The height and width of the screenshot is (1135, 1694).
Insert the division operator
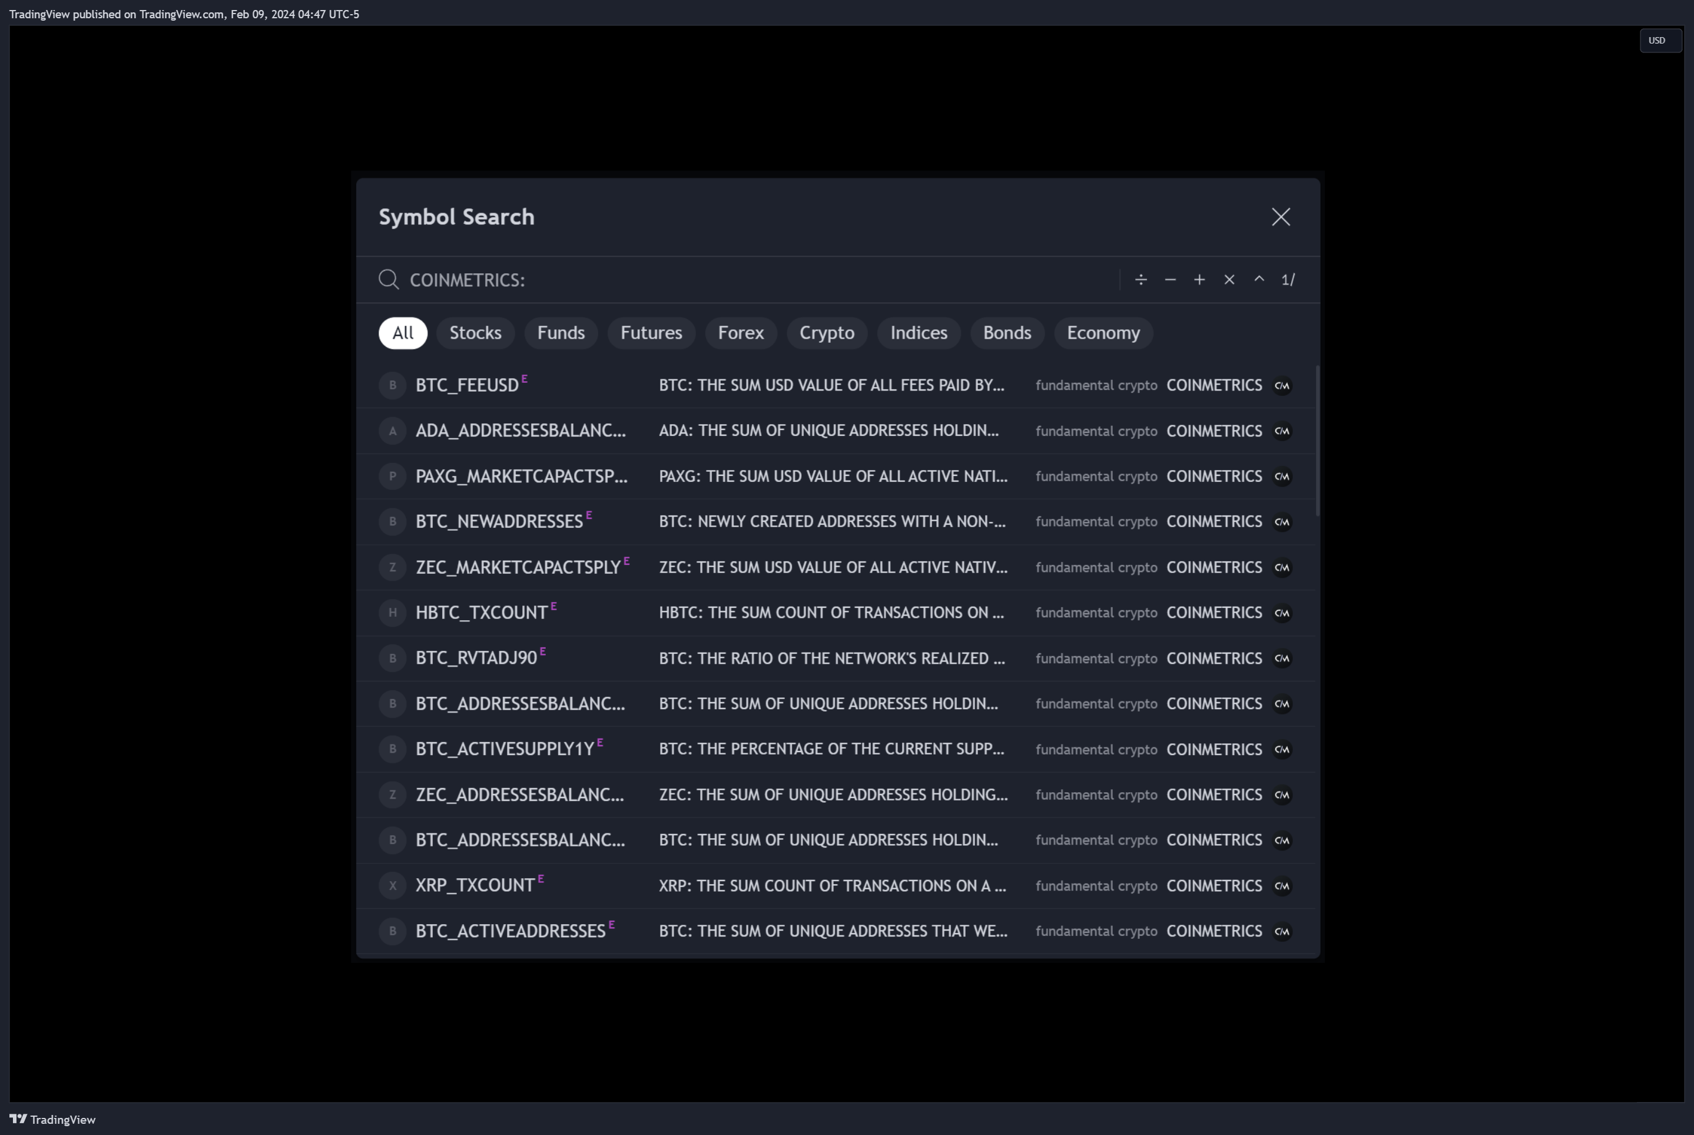click(x=1141, y=279)
